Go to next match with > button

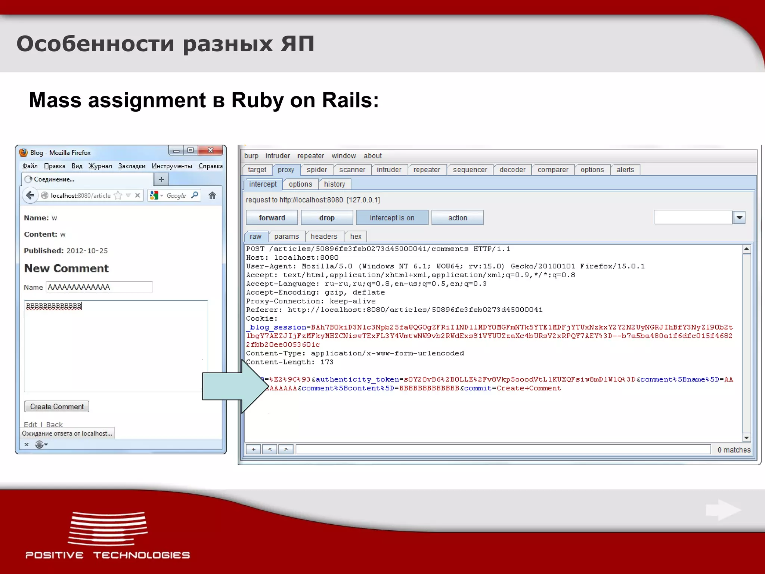(x=286, y=449)
